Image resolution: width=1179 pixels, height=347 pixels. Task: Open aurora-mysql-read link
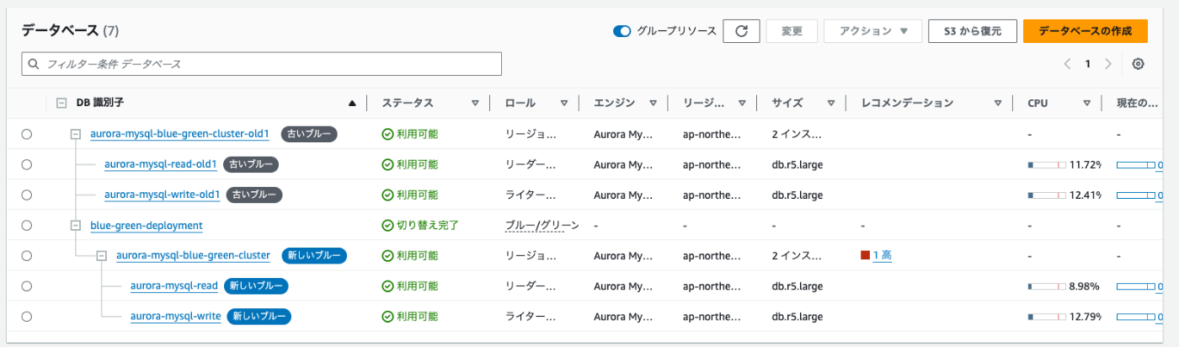tap(173, 286)
